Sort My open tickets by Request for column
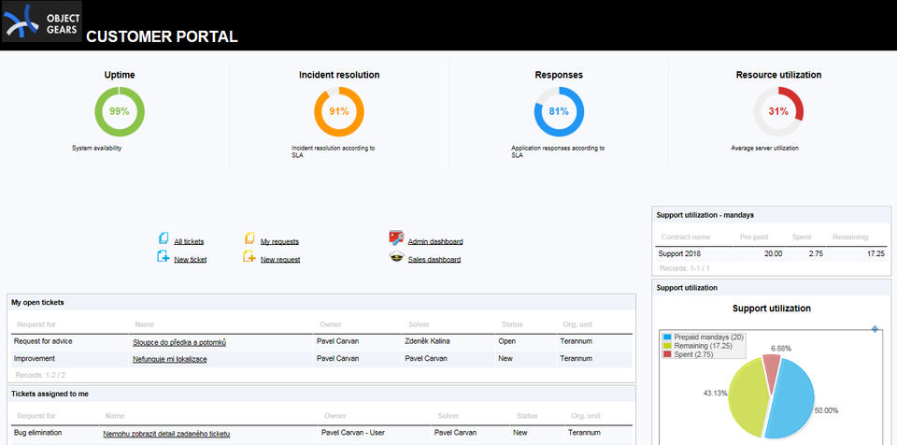 (36, 324)
